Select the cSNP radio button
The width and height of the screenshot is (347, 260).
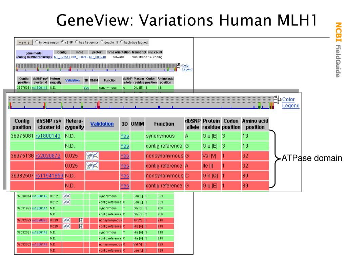pyautogui.click(x=63, y=42)
